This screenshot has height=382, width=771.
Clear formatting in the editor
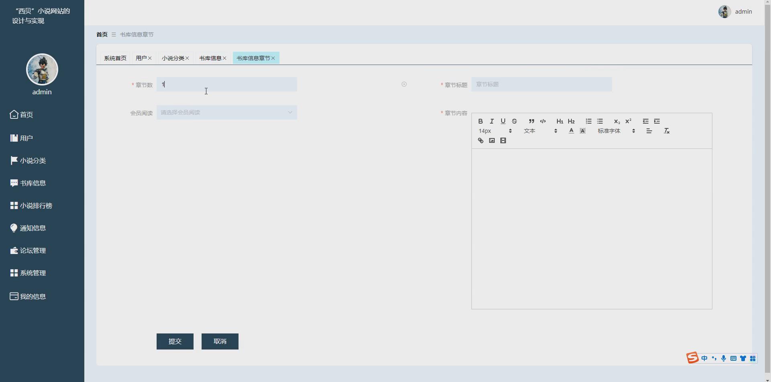(667, 131)
